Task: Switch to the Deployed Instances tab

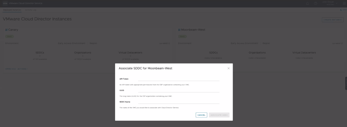Action: (12, 10)
